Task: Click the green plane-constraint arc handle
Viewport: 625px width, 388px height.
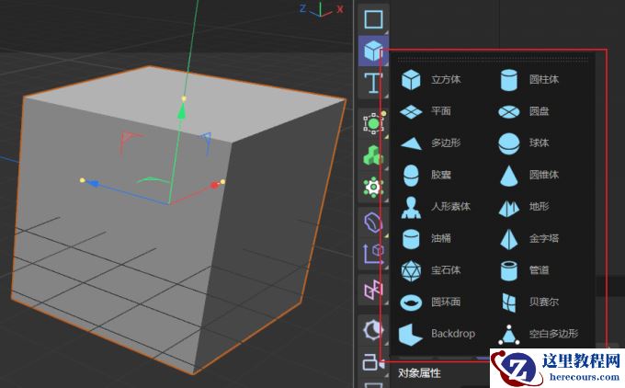Action: point(153,180)
